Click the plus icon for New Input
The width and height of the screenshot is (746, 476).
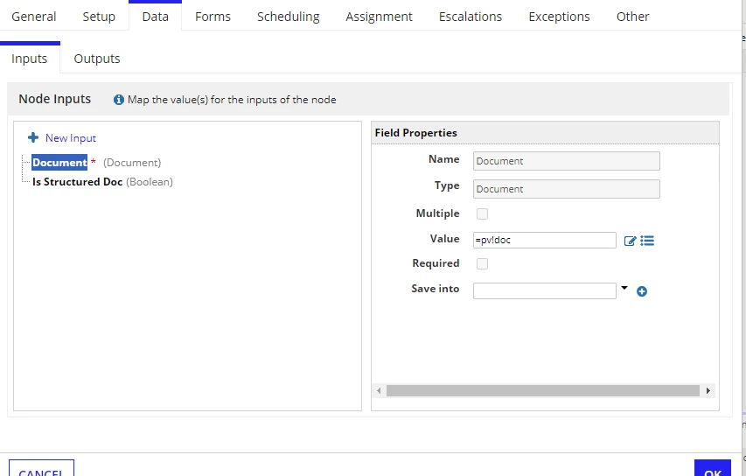click(x=33, y=137)
